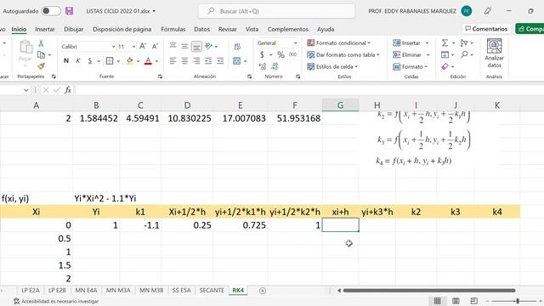This screenshot has height=306, width=544.
Task: Open Formato cells menu
Action: click(x=411, y=66)
